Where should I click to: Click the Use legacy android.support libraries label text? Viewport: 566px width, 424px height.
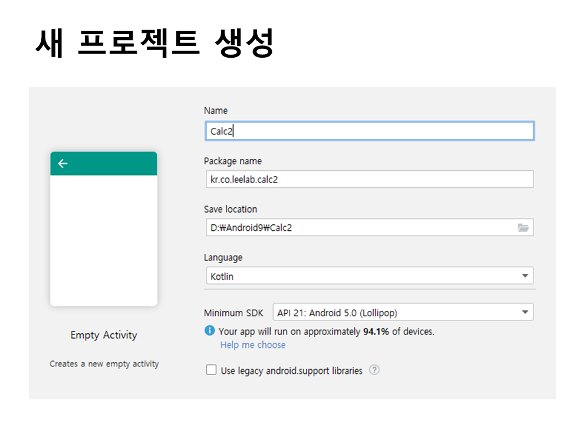tap(291, 371)
